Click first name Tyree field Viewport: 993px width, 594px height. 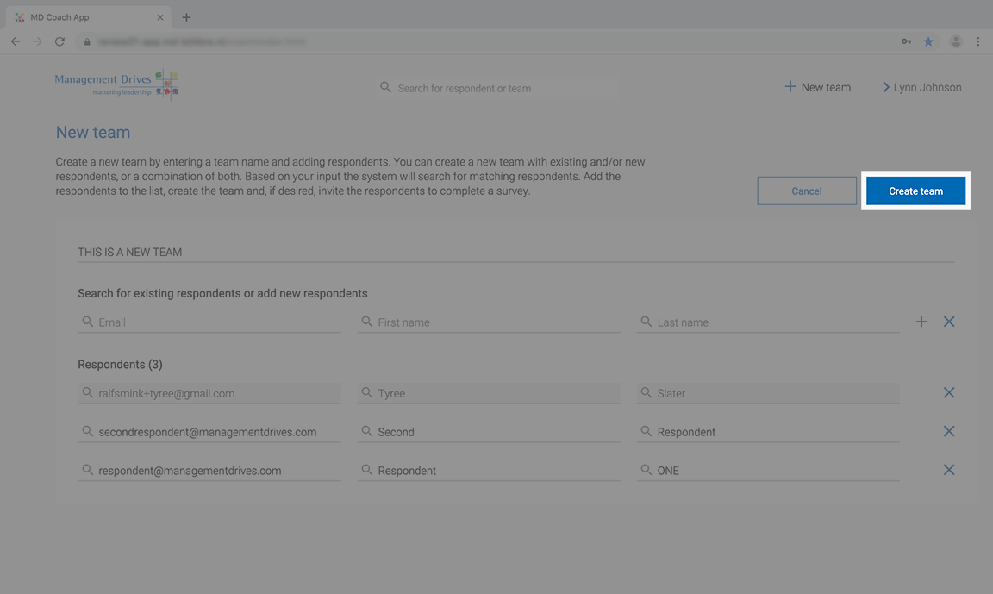pyautogui.click(x=489, y=393)
